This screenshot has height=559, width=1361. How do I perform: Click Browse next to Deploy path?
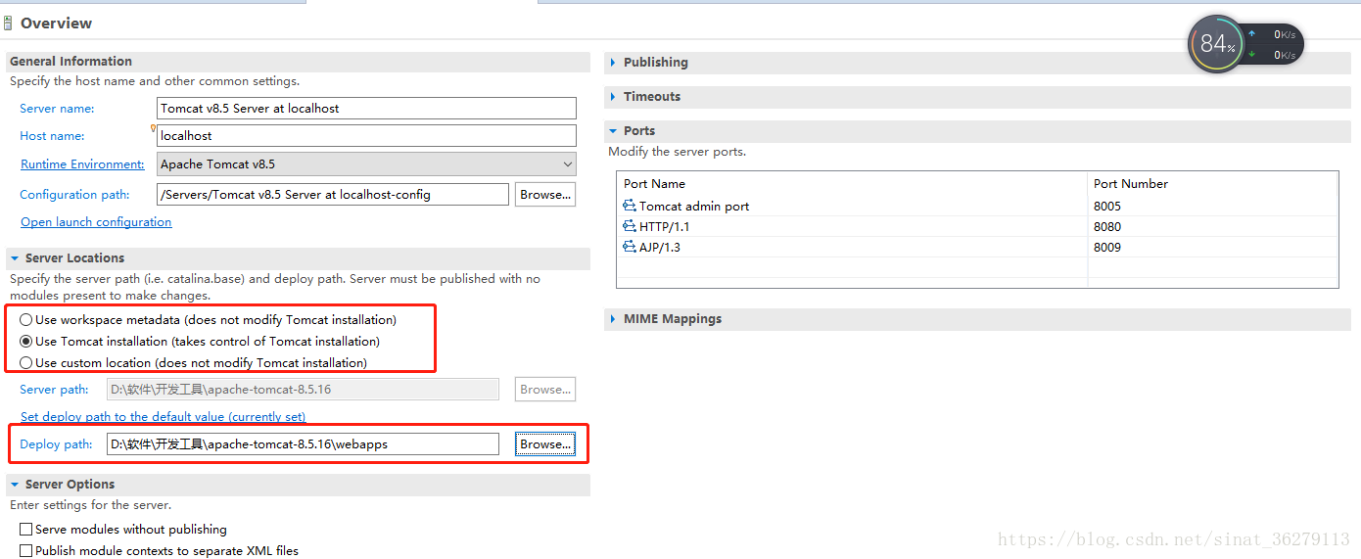[545, 443]
